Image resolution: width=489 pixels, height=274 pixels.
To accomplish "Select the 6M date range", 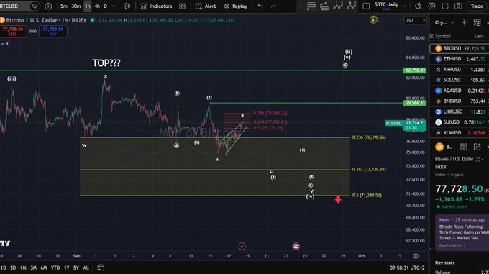I will (44, 268).
